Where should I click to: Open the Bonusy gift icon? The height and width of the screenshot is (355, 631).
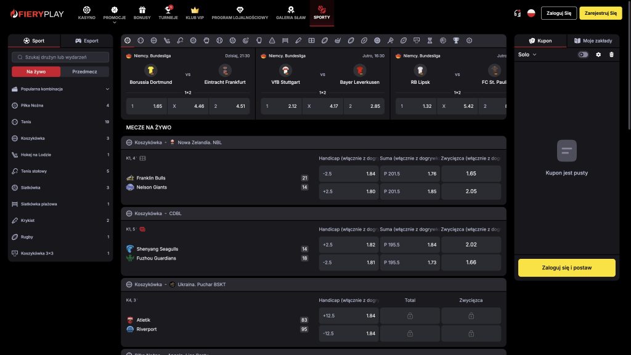coord(142,10)
